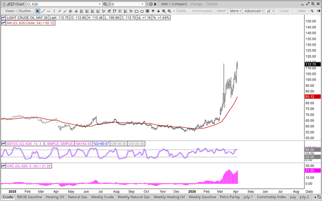322x201 pixels.
Task: Switch to the Heating Oil tab
Action: 55,197
